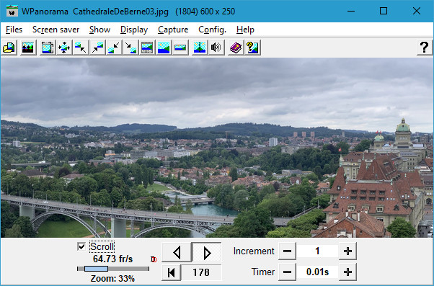Click the WPanorama title bar app icon

pyautogui.click(x=12, y=12)
